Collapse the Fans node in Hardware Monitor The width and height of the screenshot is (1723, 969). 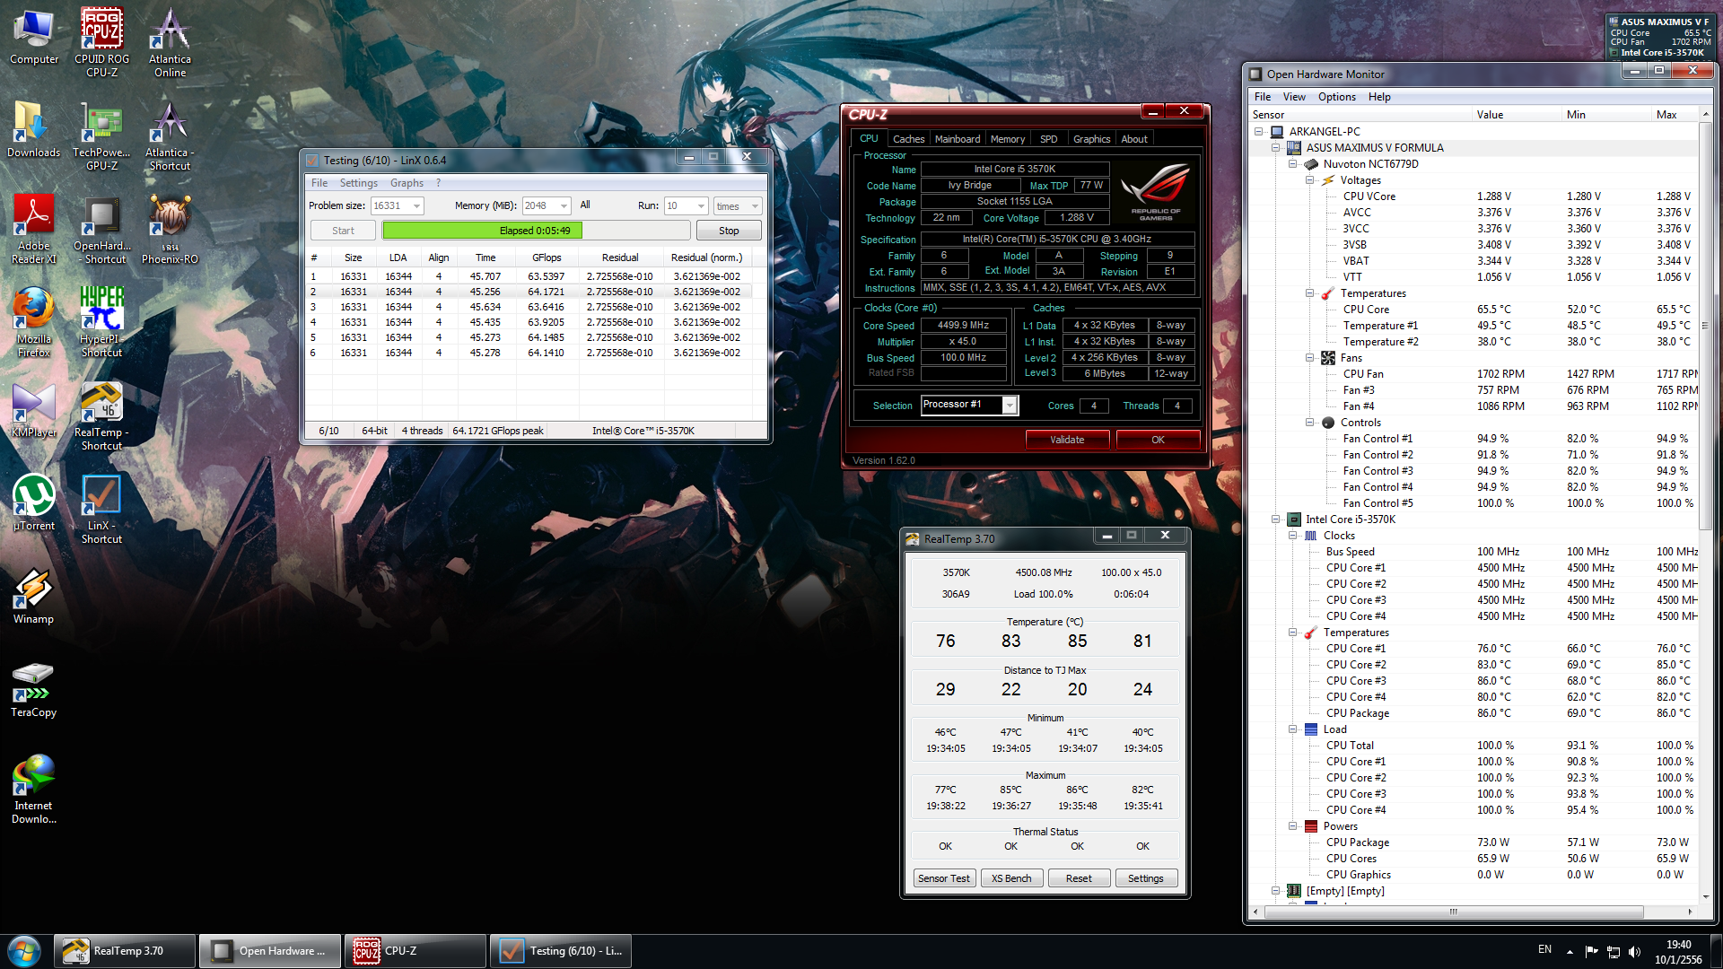pyautogui.click(x=1310, y=358)
